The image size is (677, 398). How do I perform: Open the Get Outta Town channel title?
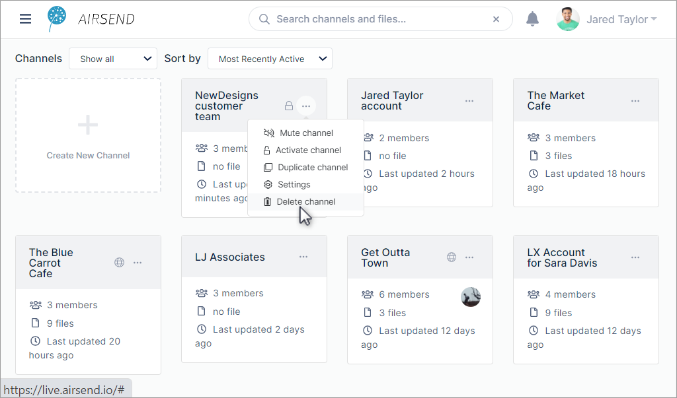pyautogui.click(x=385, y=258)
